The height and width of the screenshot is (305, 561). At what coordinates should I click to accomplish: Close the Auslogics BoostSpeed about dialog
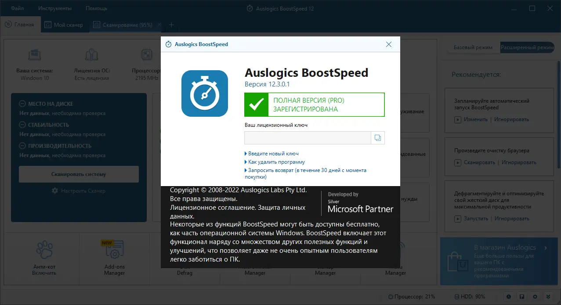pyautogui.click(x=388, y=44)
